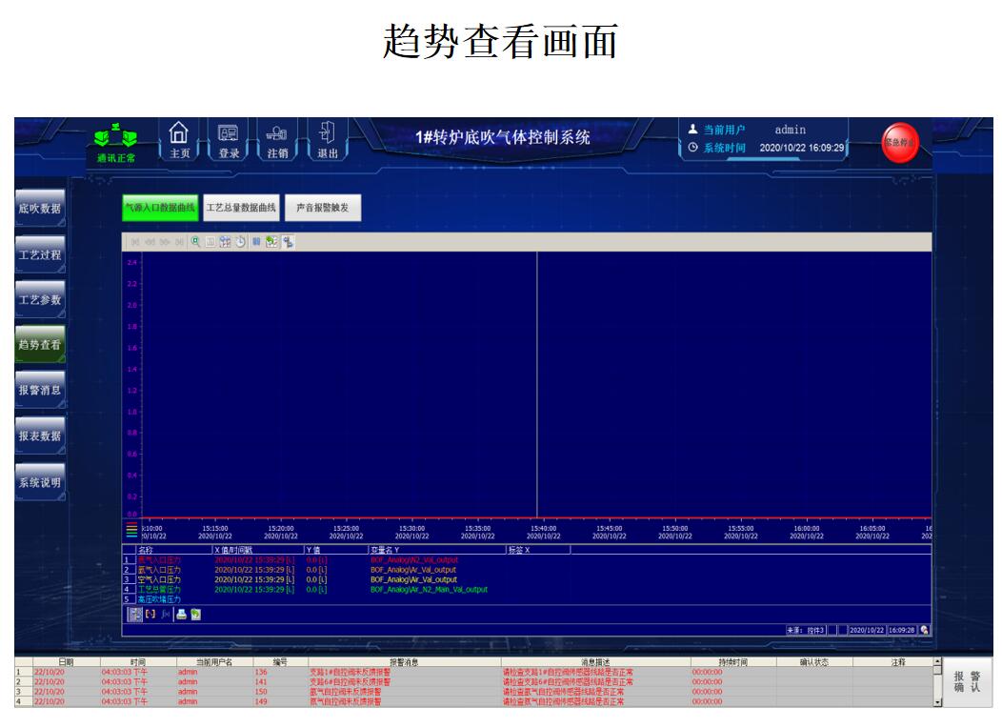Switch to 工艺总量数据曲线 curve tab
The height and width of the screenshot is (728, 1002).
pos(241,207)
